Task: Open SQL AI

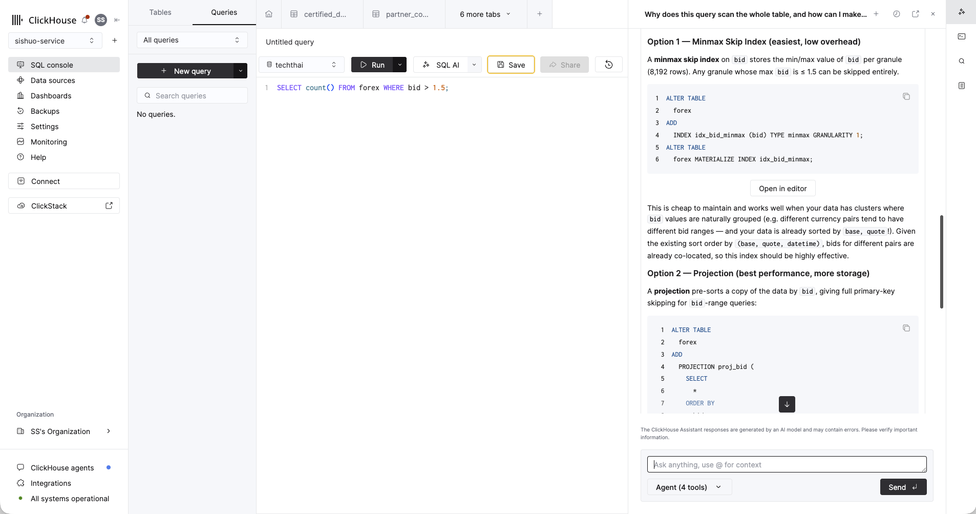Action: tap(440, 65)
